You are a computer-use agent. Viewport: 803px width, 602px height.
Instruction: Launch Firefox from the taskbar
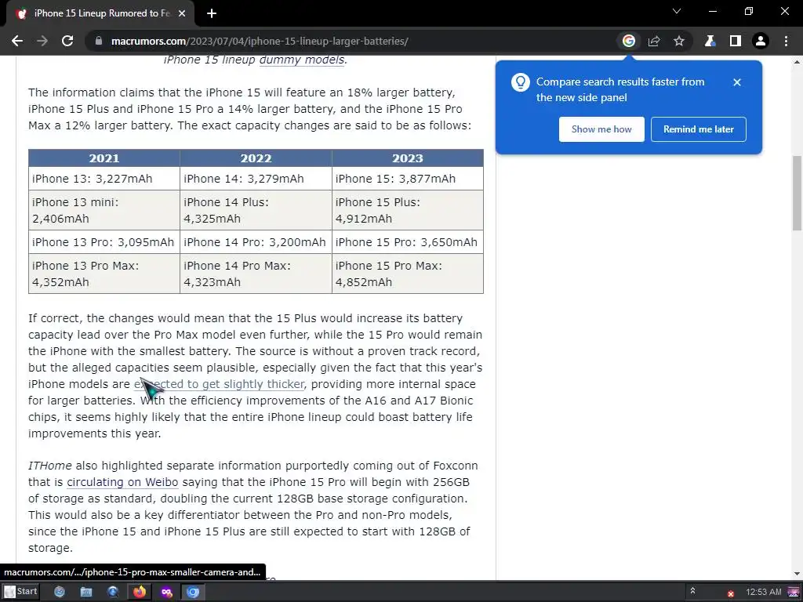(x=140, y=593)
